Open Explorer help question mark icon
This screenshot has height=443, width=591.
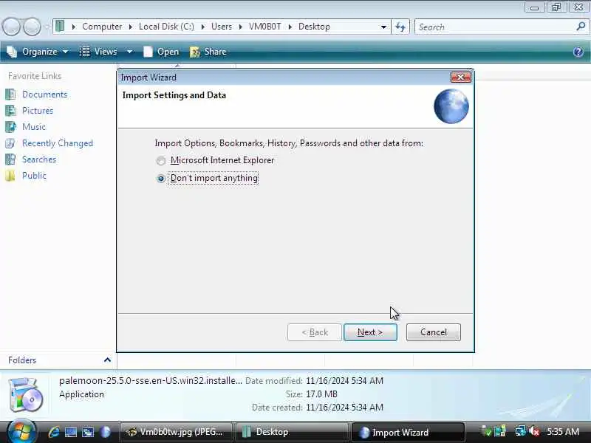(578, 52)
